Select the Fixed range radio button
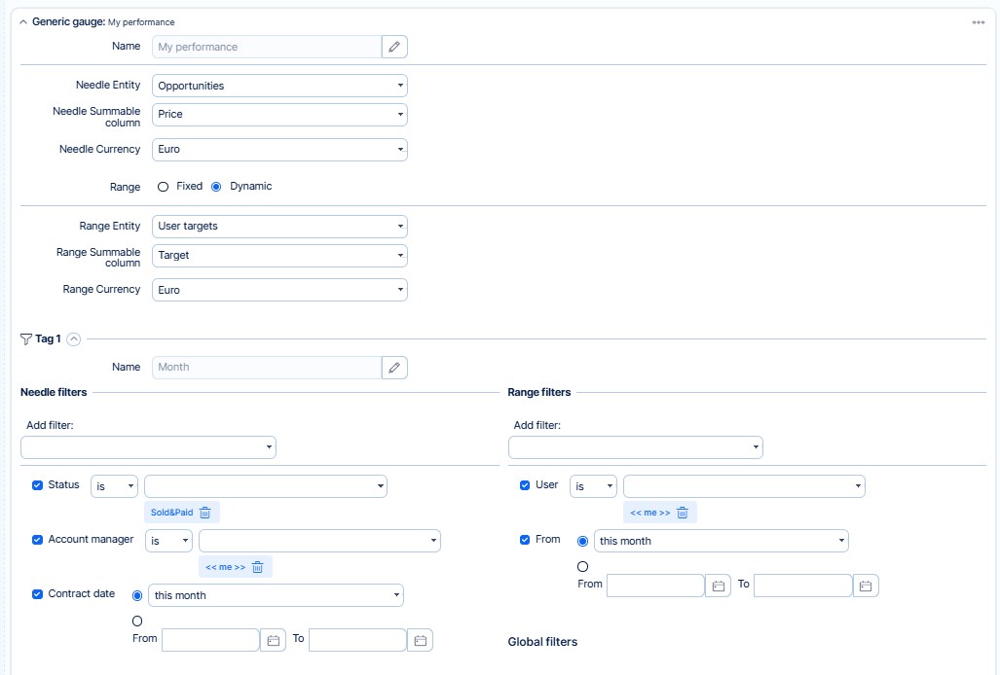The image size is (1000, 675). (164, 187)
